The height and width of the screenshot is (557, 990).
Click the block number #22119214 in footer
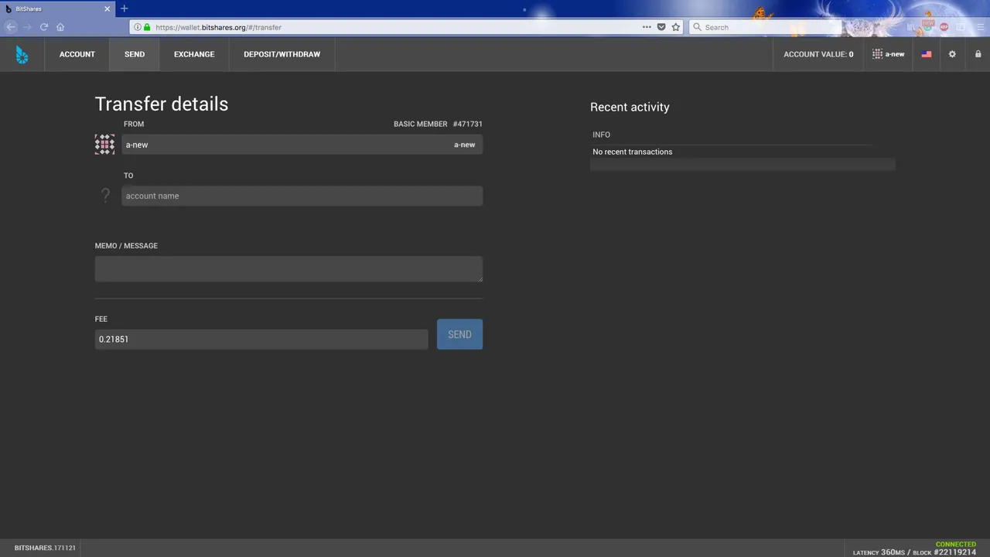coord(955,552)
